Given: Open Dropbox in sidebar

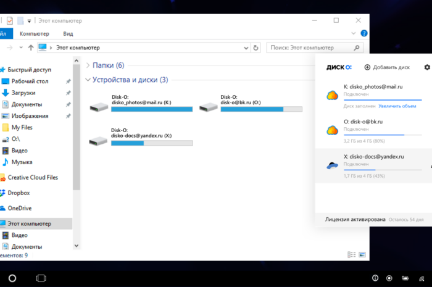Looking at the screenshot, I should 19,193.
